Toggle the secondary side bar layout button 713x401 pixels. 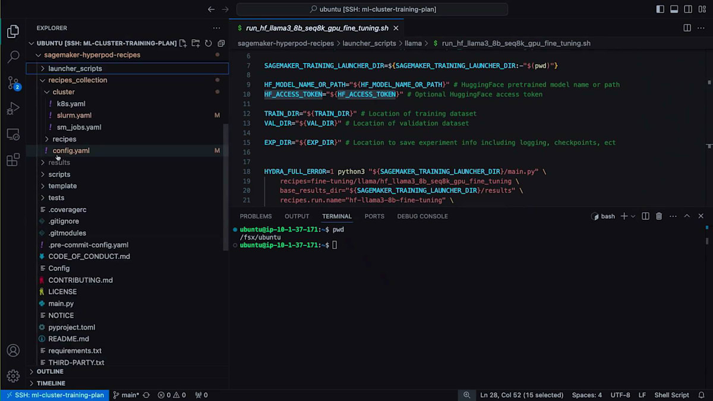(x=688, y=10)
